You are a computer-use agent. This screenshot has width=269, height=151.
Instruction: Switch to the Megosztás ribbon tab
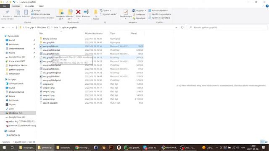coord(29,6)
